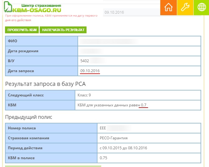Click the РЕСО-Гарантия insurance company cell
Image resolution: width=209 pixels, height=167 pixels.
pos(149,138)
